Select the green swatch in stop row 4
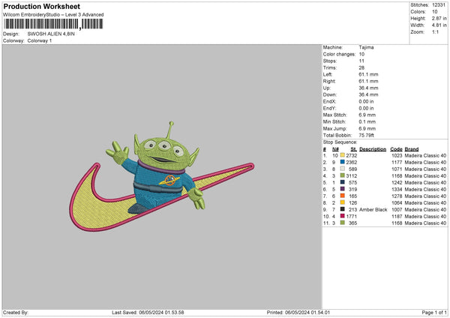The image size is (450, 318). [343, 175]
